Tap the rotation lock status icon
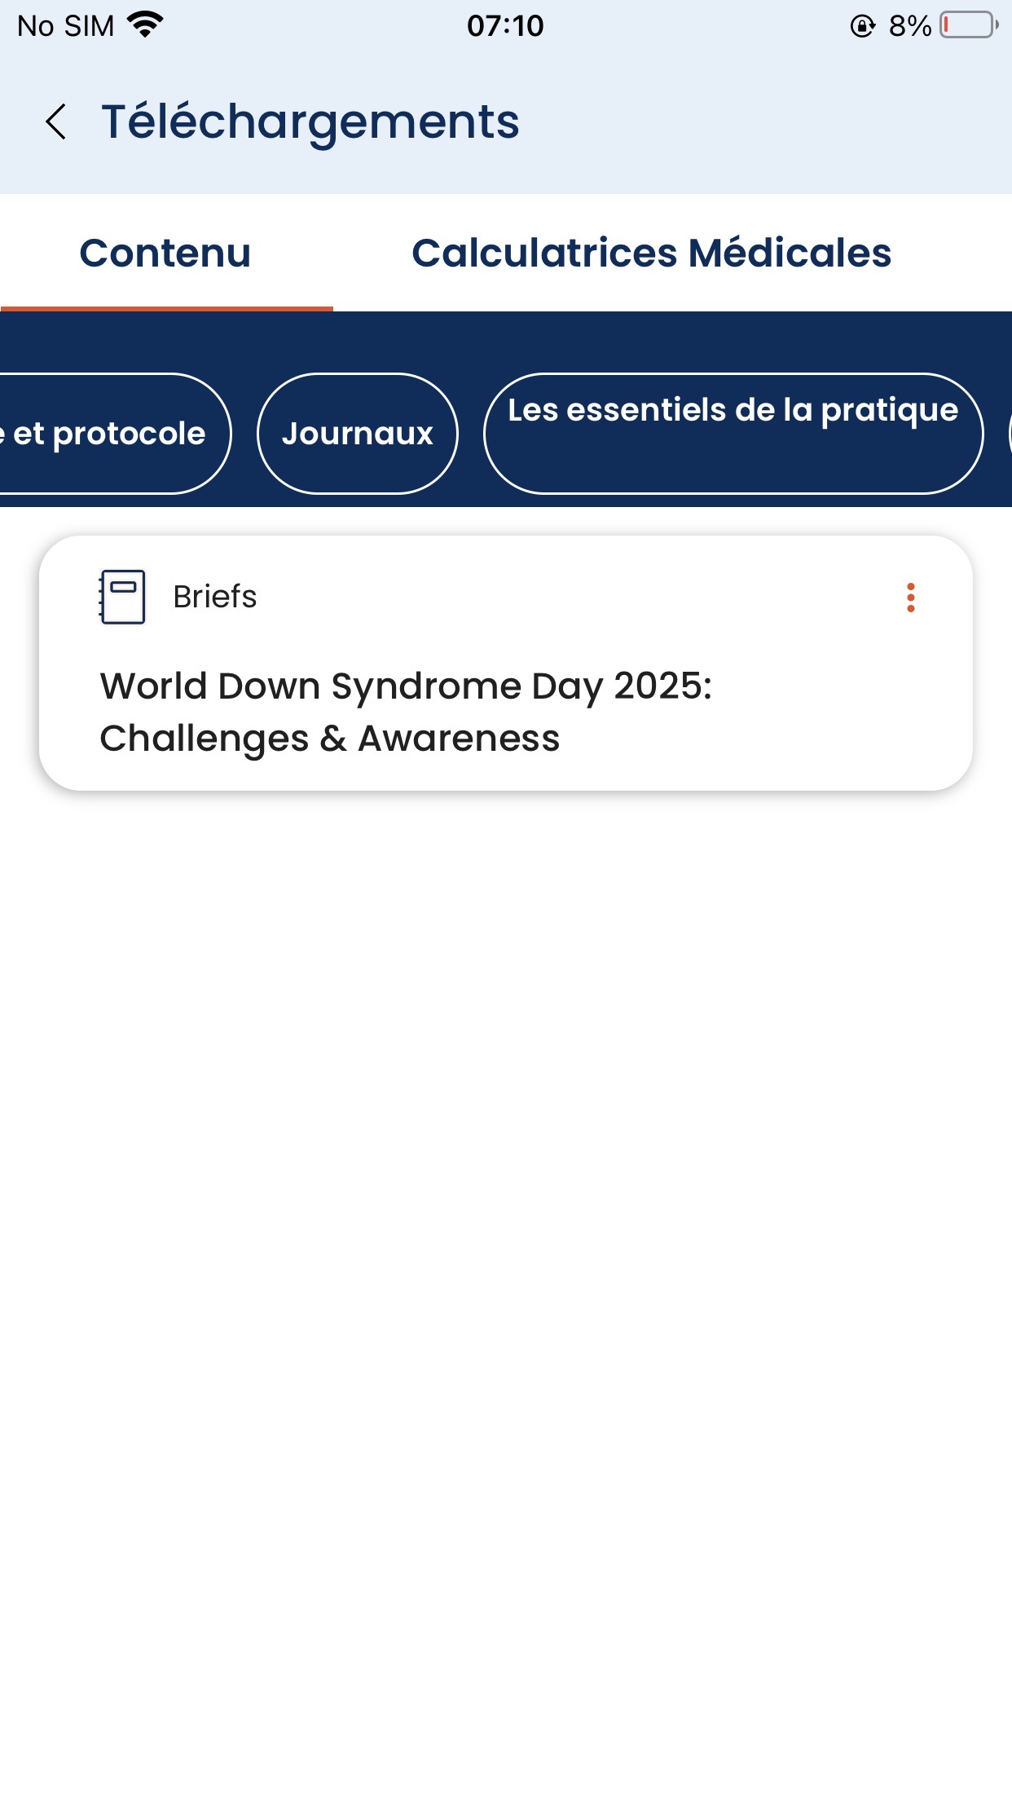 pos(862,26)
